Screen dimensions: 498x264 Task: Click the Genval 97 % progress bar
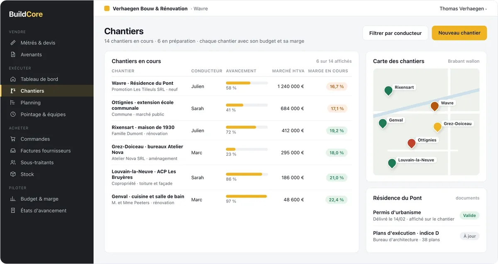pos(247,196)
